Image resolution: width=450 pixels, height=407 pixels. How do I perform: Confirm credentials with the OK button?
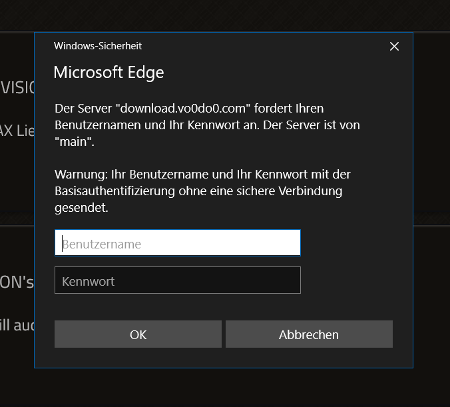pyautogui.click(x=138, y=334)
